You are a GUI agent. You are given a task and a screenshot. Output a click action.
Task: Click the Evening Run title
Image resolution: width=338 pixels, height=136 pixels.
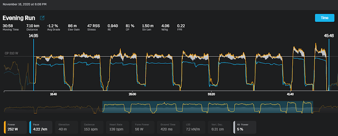tap(19, 18)
